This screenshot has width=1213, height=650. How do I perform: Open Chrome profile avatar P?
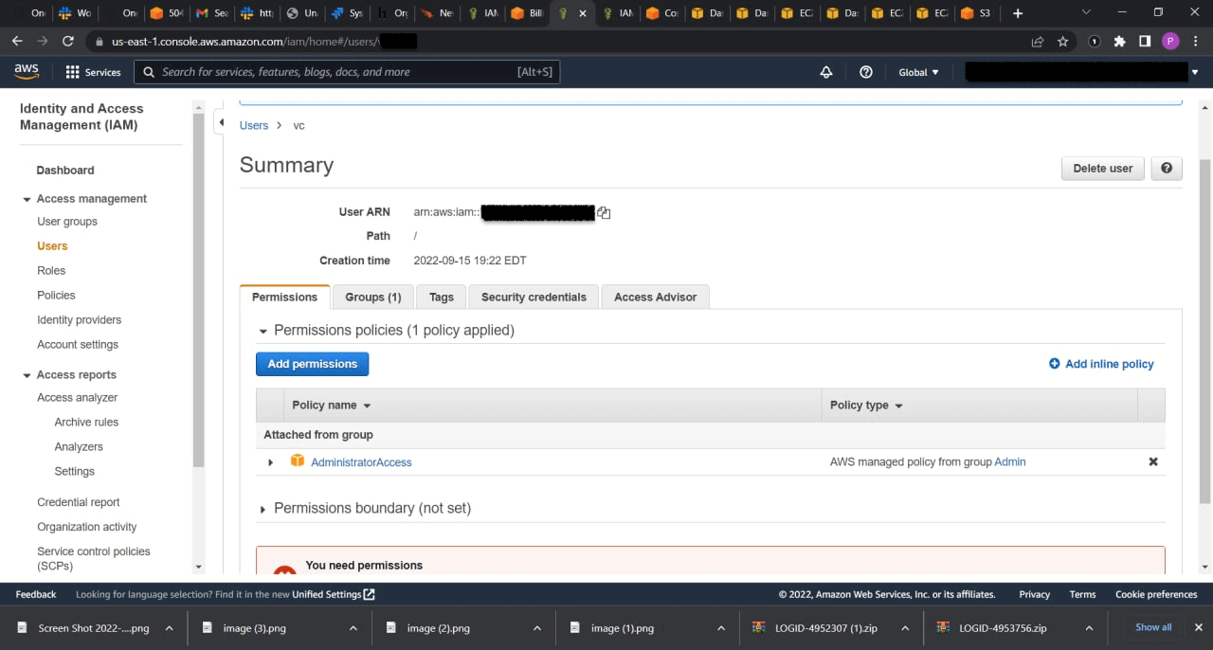tap(1170, 42)
